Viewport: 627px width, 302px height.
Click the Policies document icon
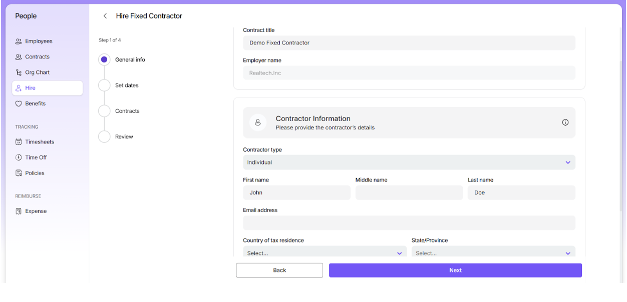[x=19, y=173]
